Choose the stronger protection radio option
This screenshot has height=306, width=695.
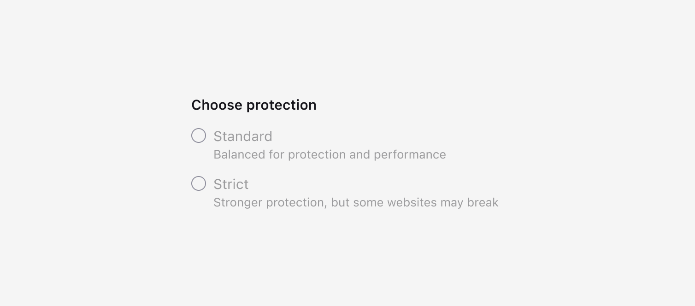199,183
